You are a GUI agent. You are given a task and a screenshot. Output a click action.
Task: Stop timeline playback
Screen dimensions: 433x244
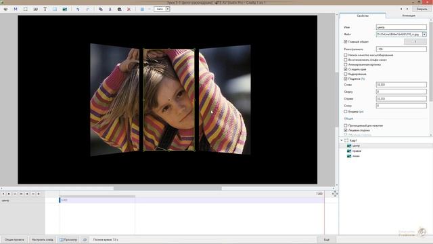[9, 194]
